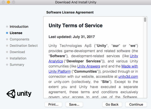Select the Download step label

[17, 52]
